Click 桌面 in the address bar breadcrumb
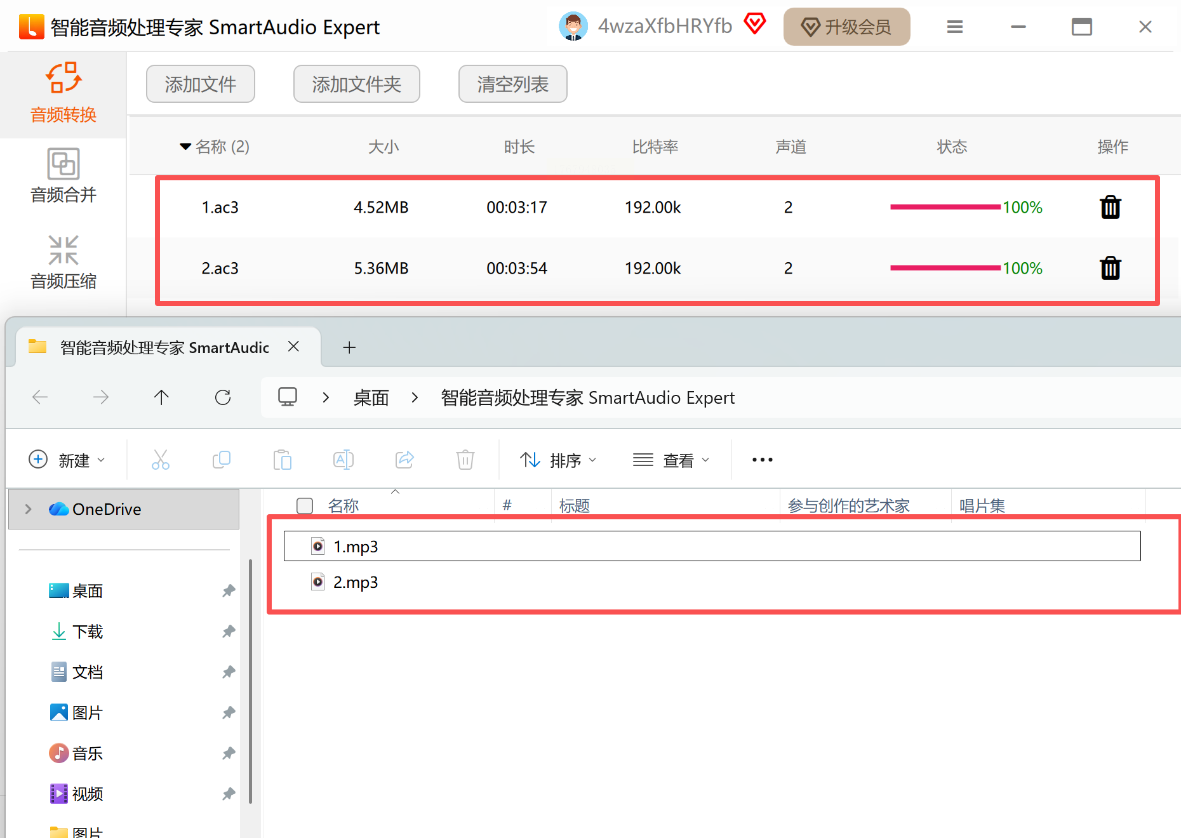The width and height of the screenshot is (1181, 838). [x=371, y=397]
